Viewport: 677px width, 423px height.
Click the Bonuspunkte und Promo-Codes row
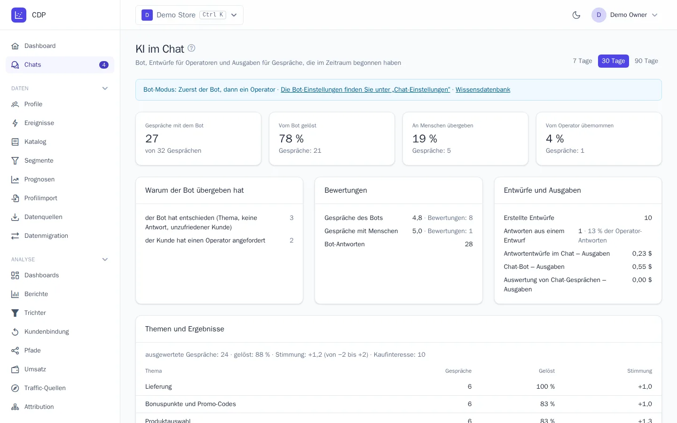[x=399, y=404]
